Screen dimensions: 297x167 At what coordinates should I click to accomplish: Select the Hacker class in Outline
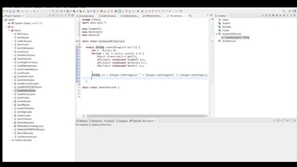coord(226,31)
